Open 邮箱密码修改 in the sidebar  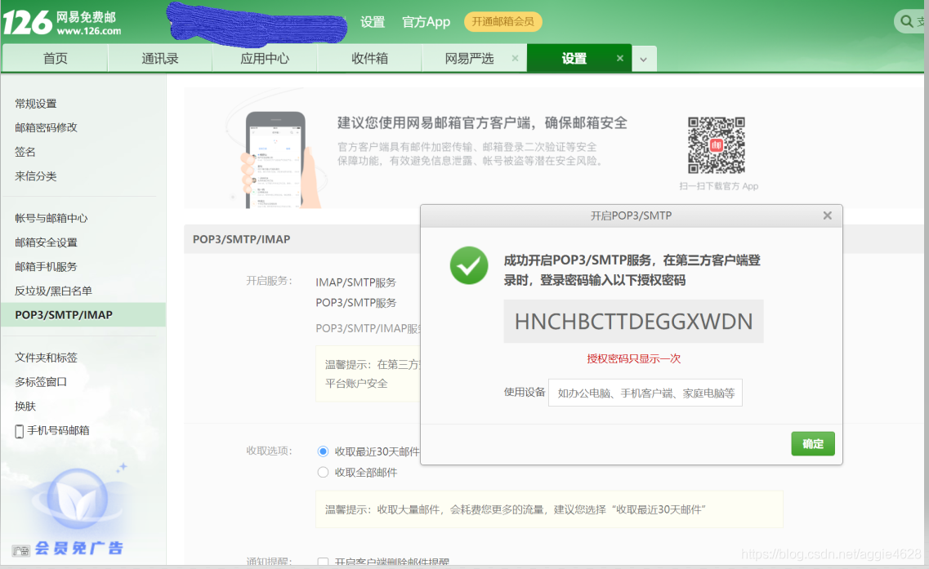(47, 127)
